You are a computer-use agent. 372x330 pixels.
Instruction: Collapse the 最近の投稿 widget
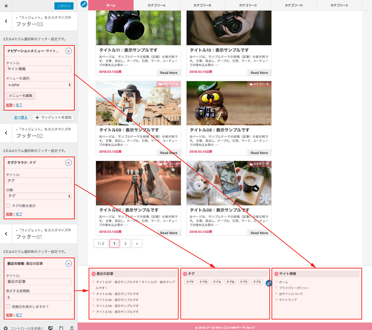pyautogui.click(x=69, y=263)
